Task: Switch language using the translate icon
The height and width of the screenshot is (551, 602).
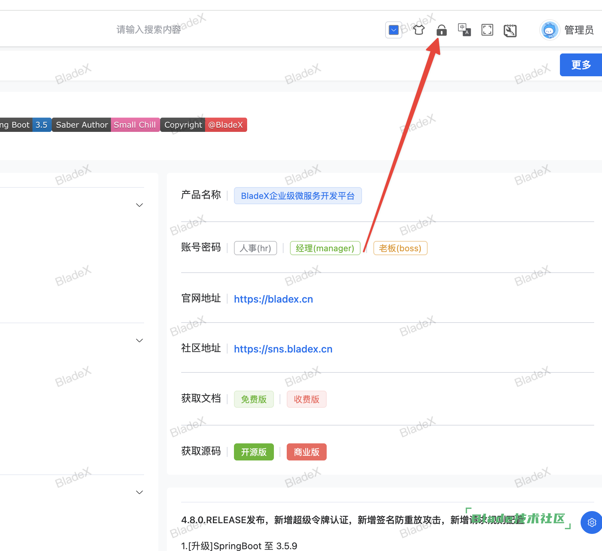Action: 464,30
